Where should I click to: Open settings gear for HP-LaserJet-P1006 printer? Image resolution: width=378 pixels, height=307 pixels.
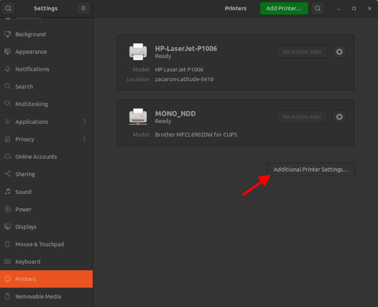pos(340,52)
